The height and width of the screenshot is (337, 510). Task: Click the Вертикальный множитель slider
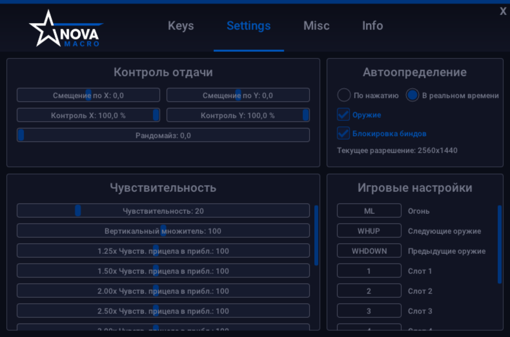click(x=163, y=231)
